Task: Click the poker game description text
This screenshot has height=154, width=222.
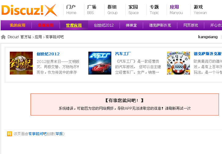Action: click(x=208, y=67)
